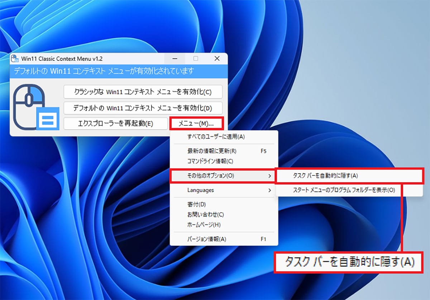This screenshot has width=430, height=300.
Task: Open ホームページ(H) menu item
Action: (x=224, y=225)
